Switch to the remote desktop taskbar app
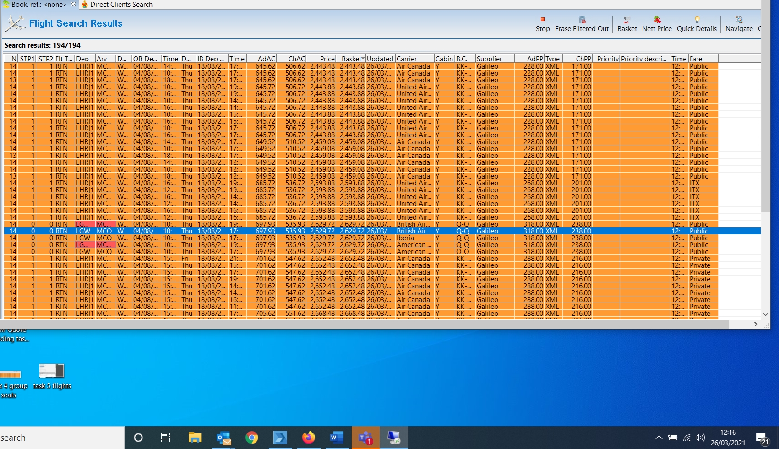 [394, 438]
